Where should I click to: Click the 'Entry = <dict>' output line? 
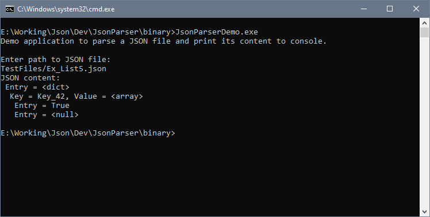click(x=37, y=87)
